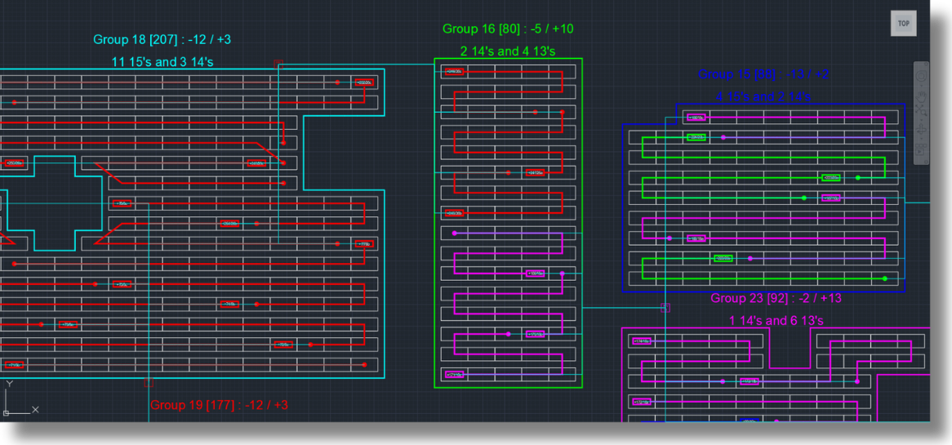
Task: Click the '1 14's and 6 13's' text
Action: pyautogui.click(x=776, y=321)
